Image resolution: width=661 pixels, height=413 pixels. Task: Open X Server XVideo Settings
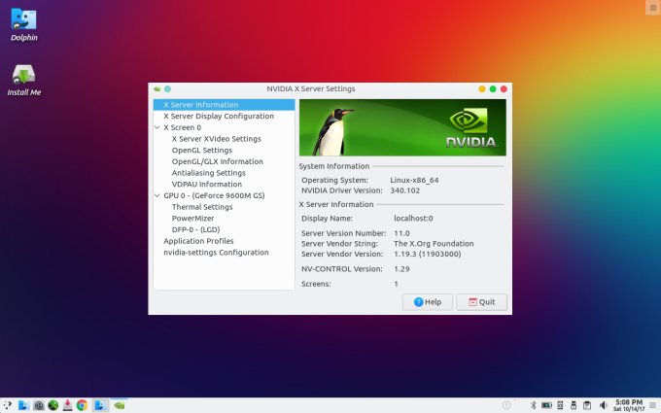pyautogui.click(x=216, y=139)
